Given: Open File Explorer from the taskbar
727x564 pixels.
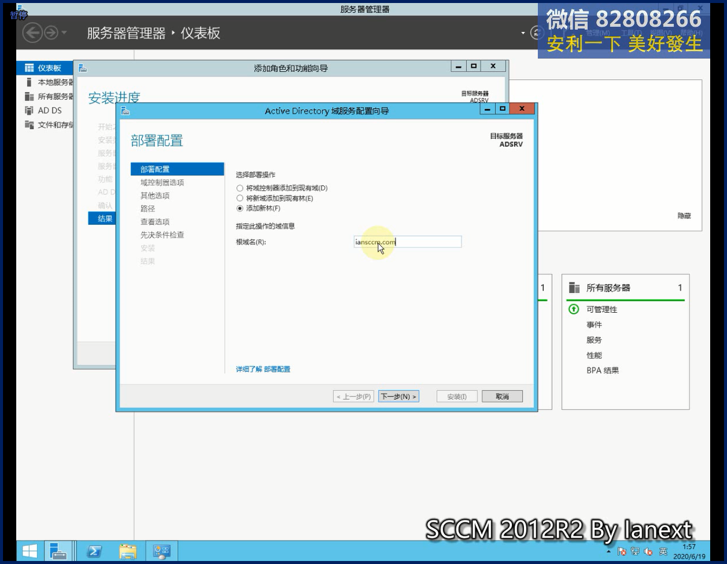Looking at the screenshot, I should point(127,551).
